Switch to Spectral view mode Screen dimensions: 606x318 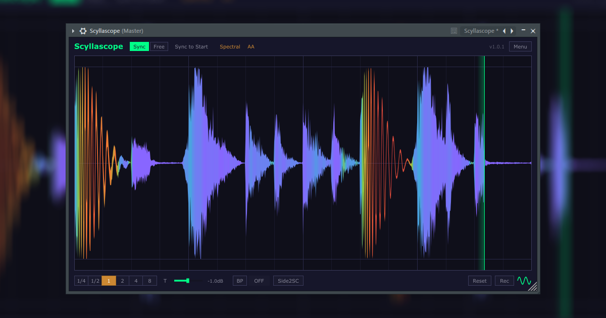tap(230, 46)
